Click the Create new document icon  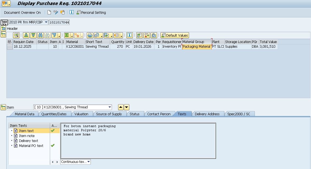[x=49, y=12]
